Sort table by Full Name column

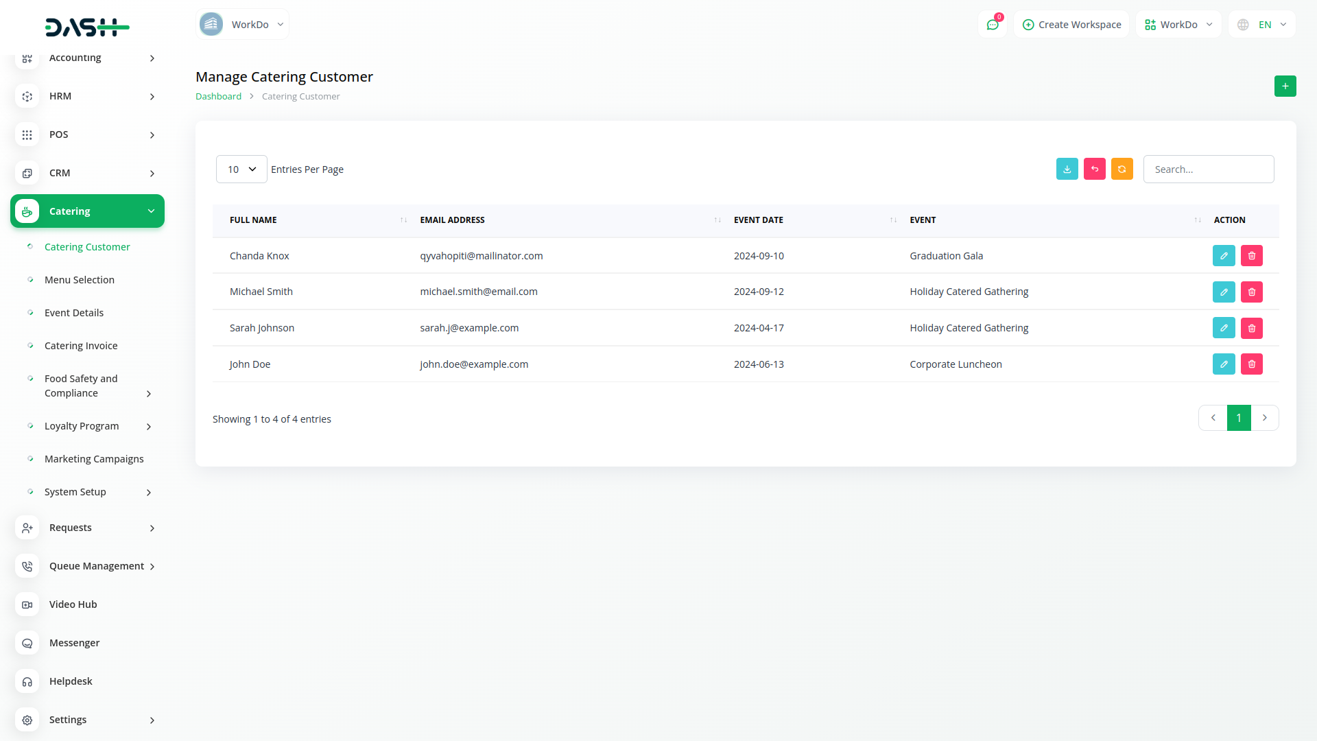(253, 220)
